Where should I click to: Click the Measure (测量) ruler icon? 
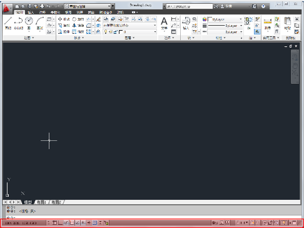tap(268, 23)
